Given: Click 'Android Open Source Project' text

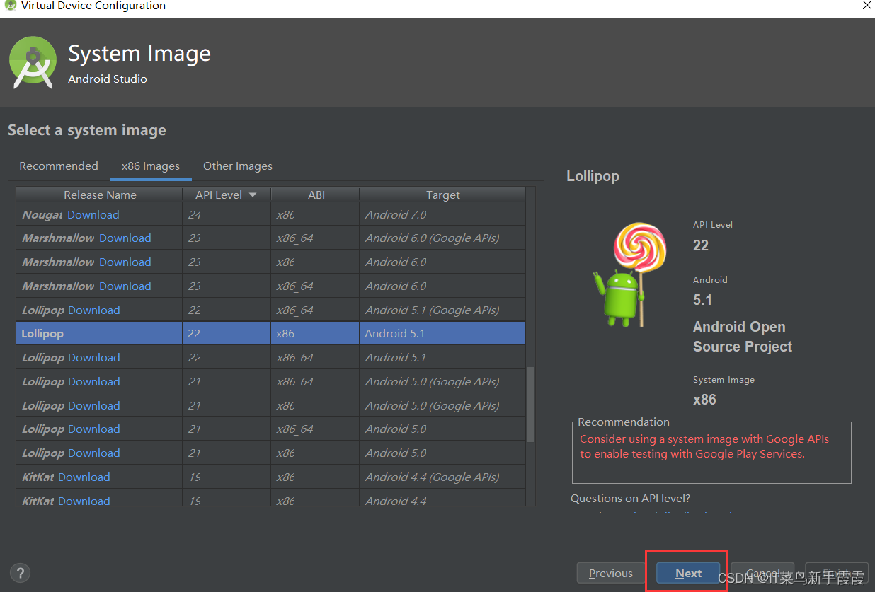Looking at the screenshot, I should 743,337.
